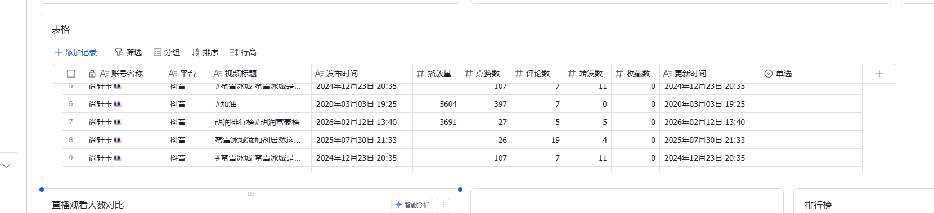
Task: Open the 分组 group option
Action: coord(167,52)
